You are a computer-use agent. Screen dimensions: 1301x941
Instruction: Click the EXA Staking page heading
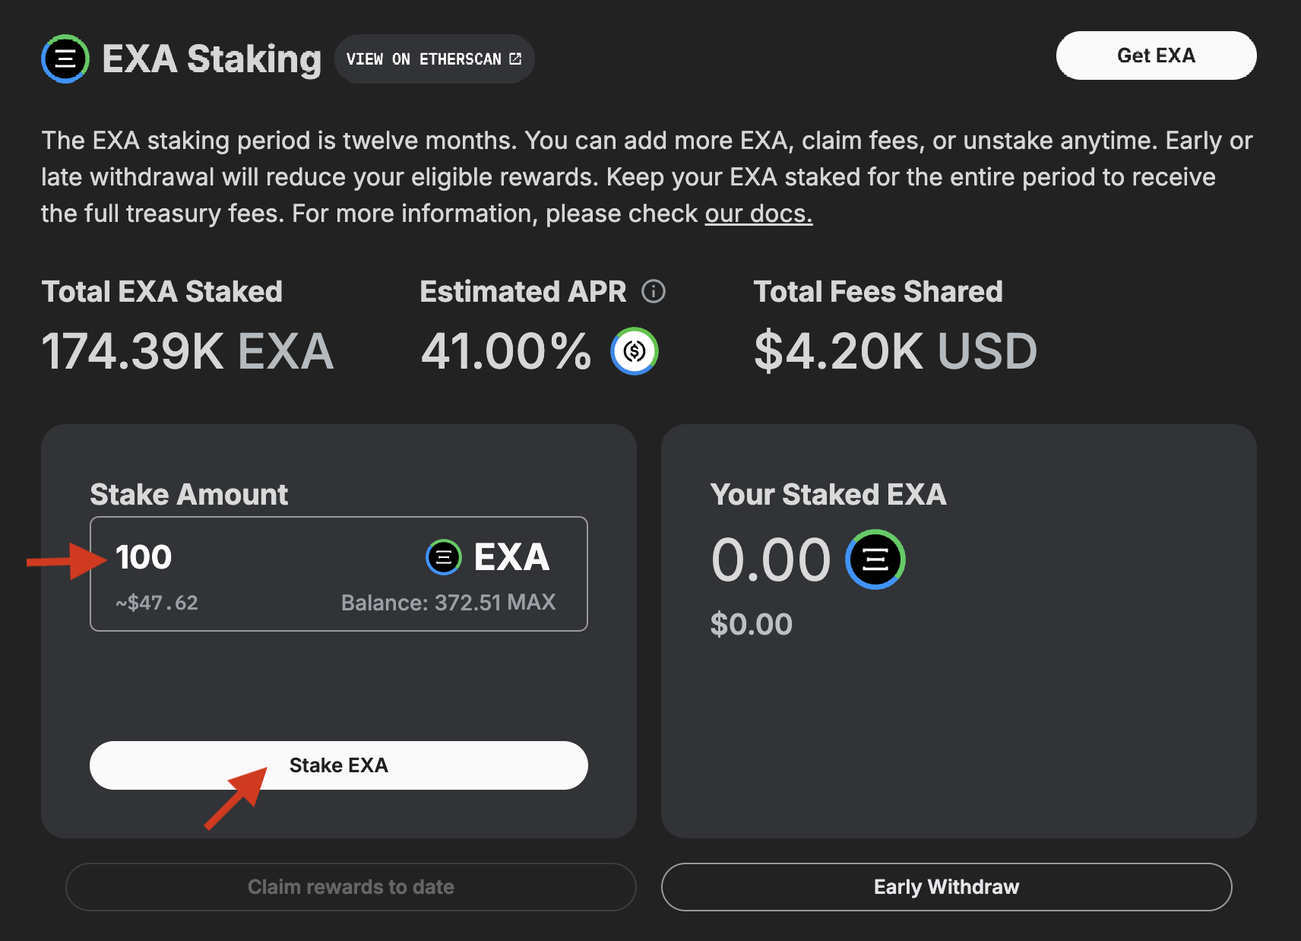point(211,59)
